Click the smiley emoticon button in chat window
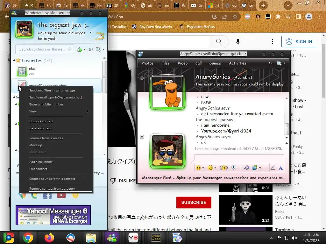Screen dimensions: 326x244 (198, 168)
